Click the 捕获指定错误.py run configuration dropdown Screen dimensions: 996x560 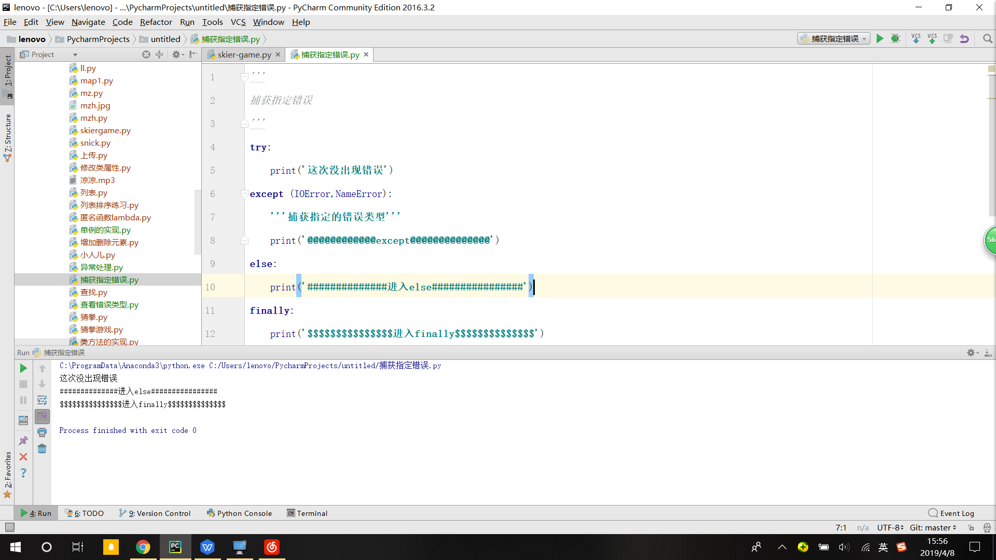coord(834,38)
